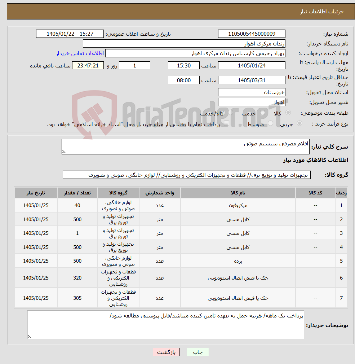Click the unit متر in row 2
355x364 pixels.
pos(160,219)
